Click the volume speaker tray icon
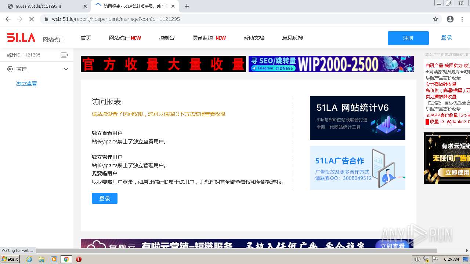Viewport: 470px width, 264px height. click(417, 259)
